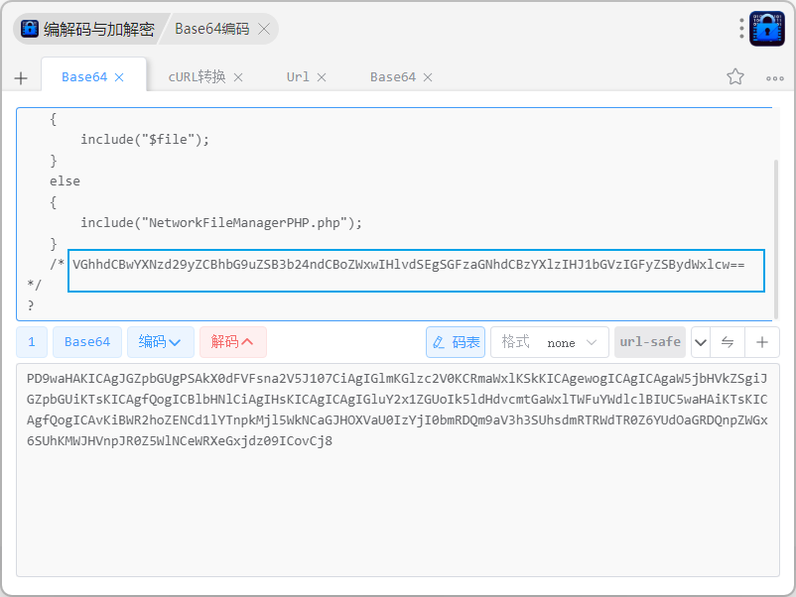The image size is (796, 597).
Task: Click the swap input output icon
Action: click(728, 342)
